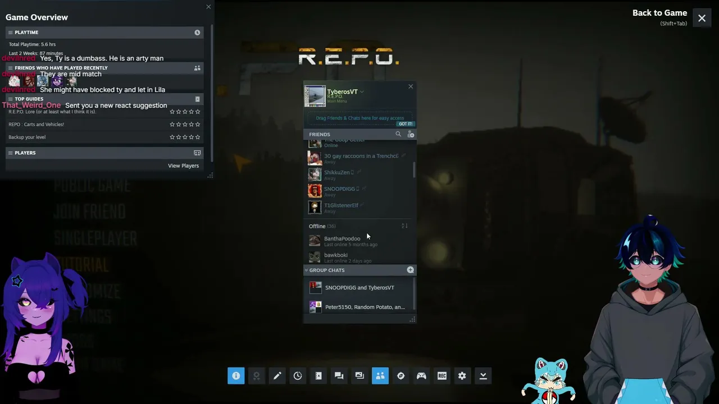Open the Guides book toolbar button
Viewport: 719px width, 404px height.
318,376
